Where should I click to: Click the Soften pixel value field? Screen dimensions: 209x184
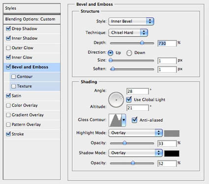click(167, 70)
